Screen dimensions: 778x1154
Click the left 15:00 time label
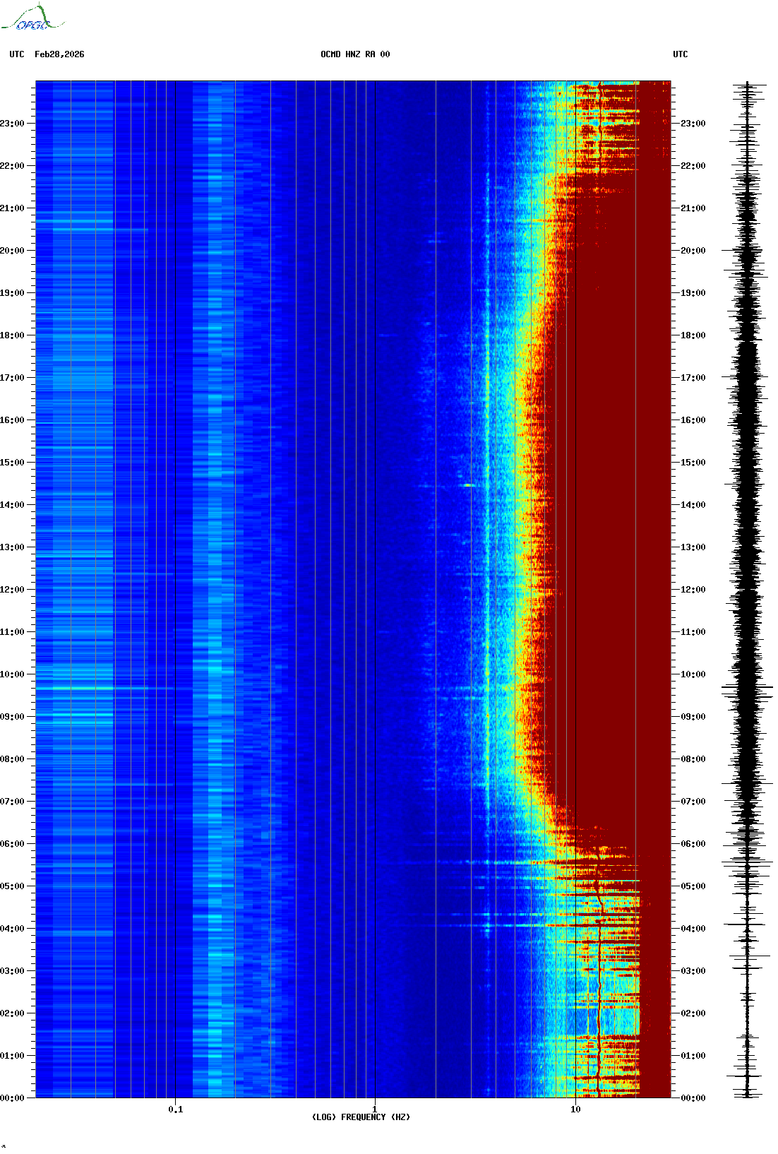click(12, 463)
